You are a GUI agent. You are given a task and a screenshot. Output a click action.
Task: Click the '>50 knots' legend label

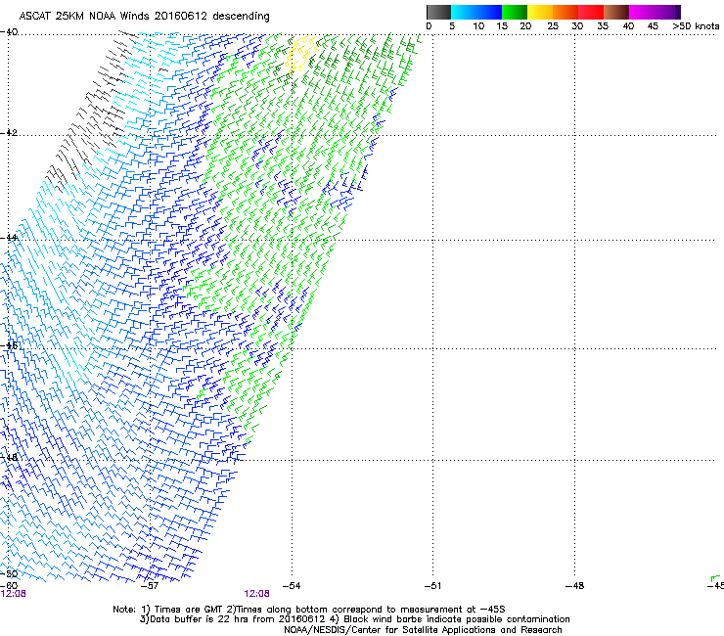[x=696, y=26]
